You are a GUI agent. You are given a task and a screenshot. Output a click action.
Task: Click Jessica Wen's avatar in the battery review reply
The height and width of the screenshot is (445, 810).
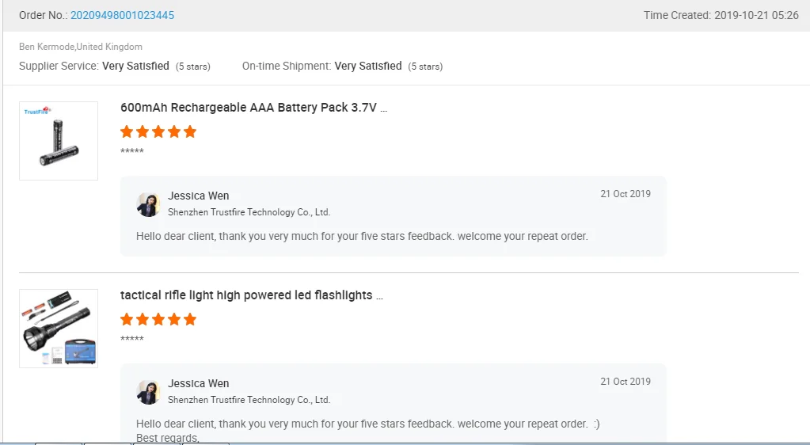[148, 204]
